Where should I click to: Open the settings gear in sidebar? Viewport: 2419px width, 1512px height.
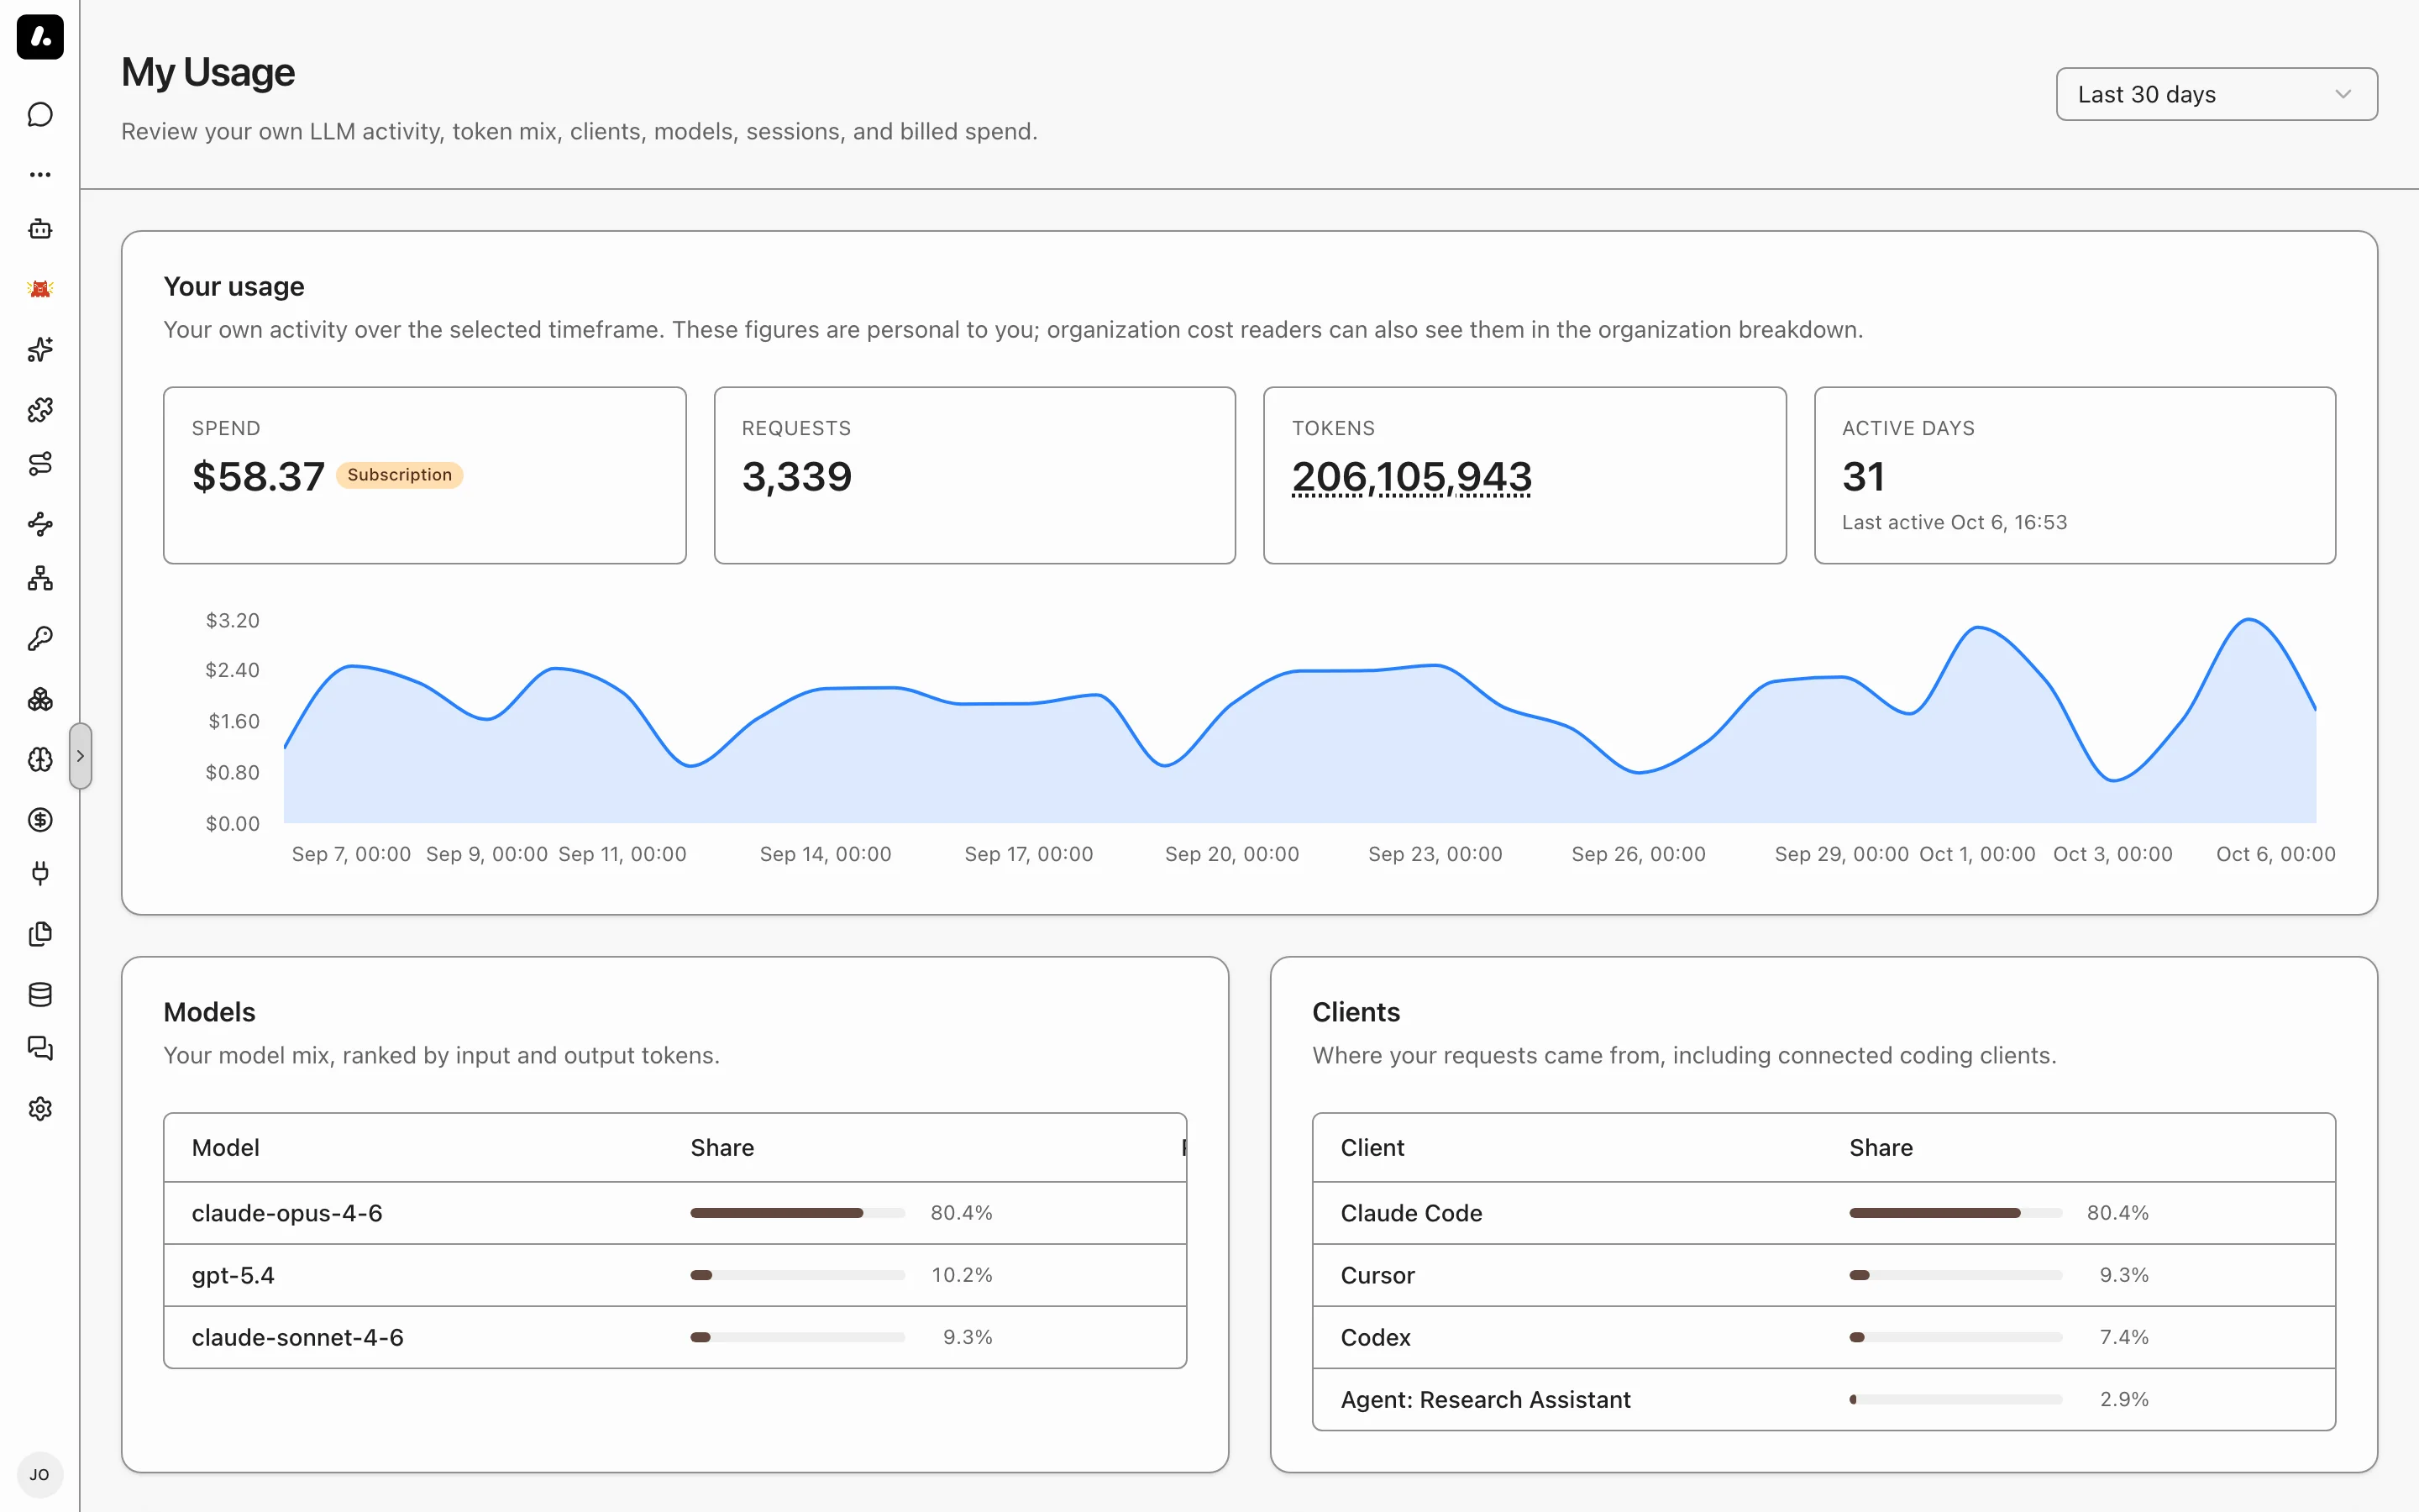click(x=40, y=1109)
